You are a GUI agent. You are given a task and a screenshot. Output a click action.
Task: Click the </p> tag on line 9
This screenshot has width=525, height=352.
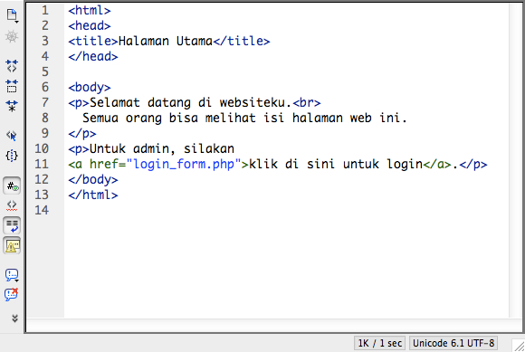[x=82, y=134]
